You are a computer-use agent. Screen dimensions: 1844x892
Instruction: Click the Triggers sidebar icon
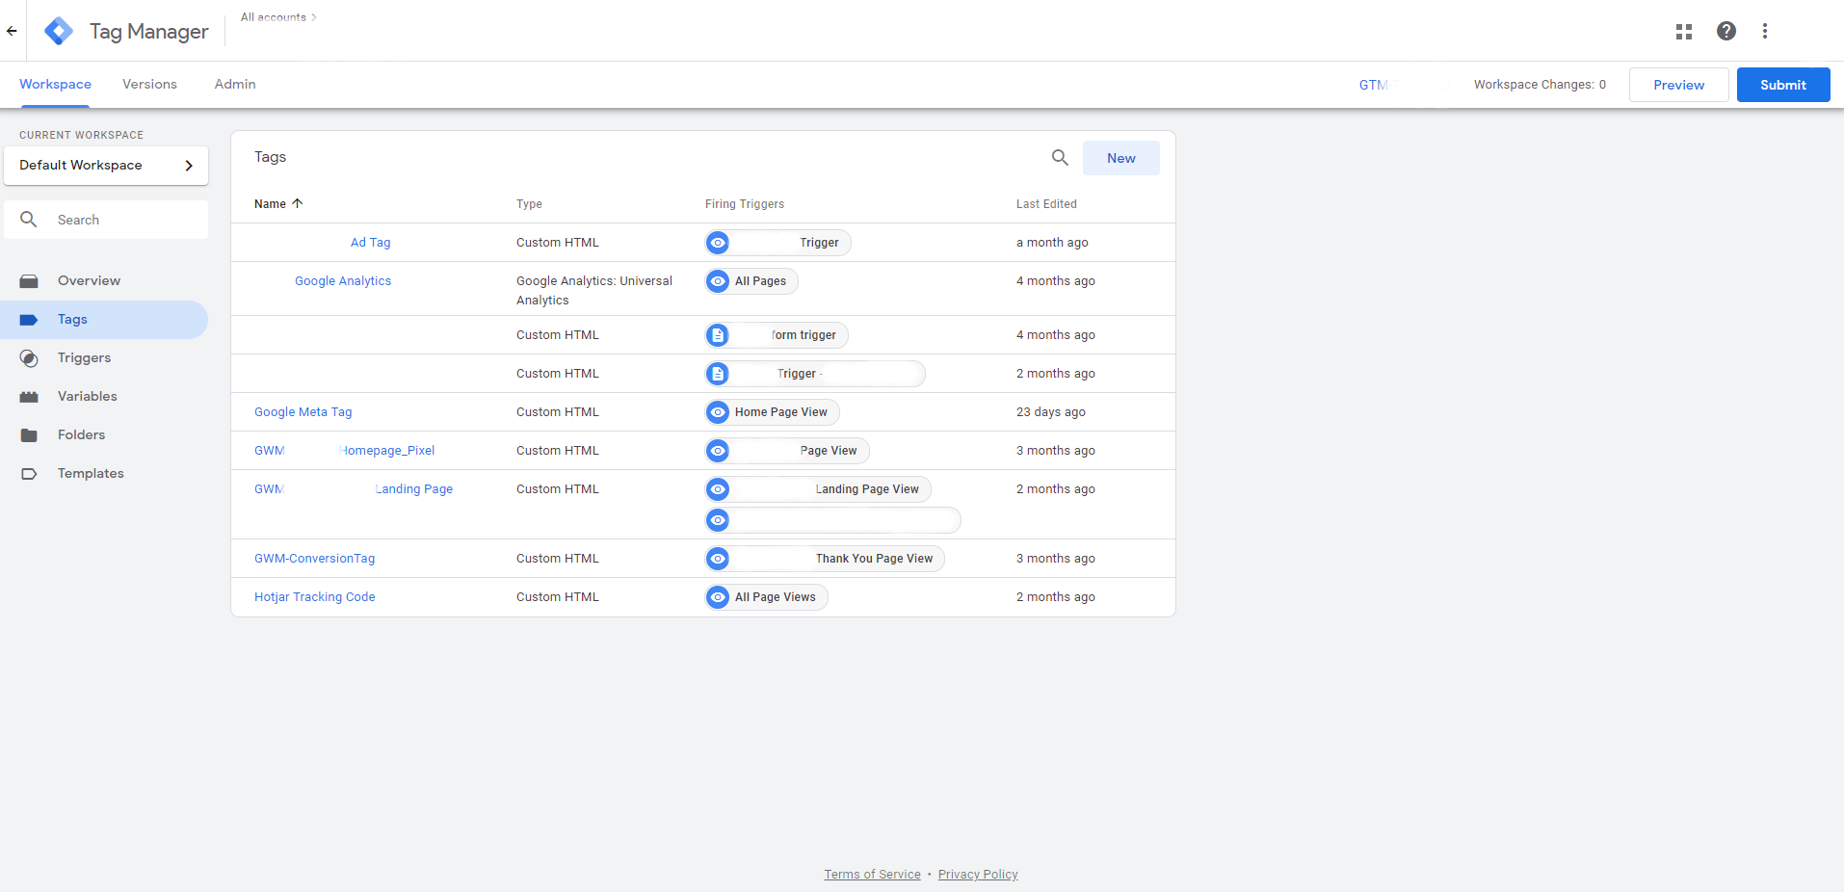tap(29, 358)
